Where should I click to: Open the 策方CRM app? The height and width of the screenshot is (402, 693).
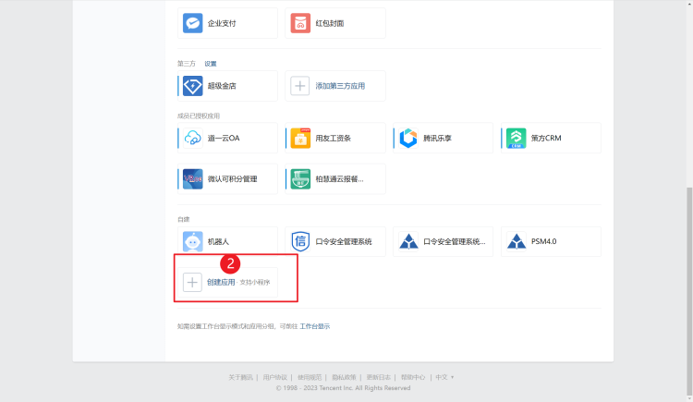point(552,138)
